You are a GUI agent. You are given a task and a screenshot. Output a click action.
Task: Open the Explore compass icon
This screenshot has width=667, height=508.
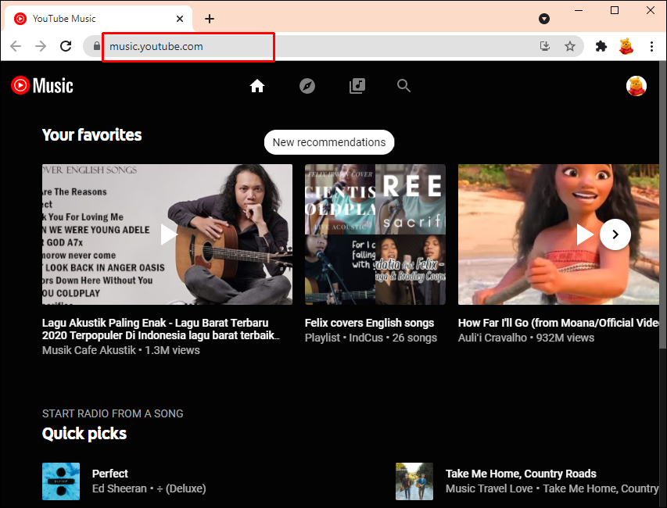(x=307, y=86)
